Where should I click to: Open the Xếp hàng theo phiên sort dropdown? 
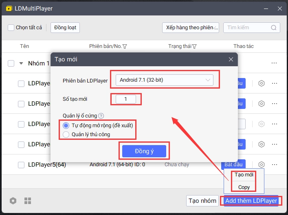tap(191, 28)
